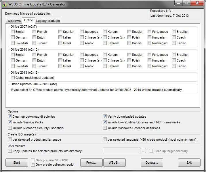Viewport: 206px width, 172px height.
Task: Tick Czech in Office 2010 group
Action: tap(174, 60)
